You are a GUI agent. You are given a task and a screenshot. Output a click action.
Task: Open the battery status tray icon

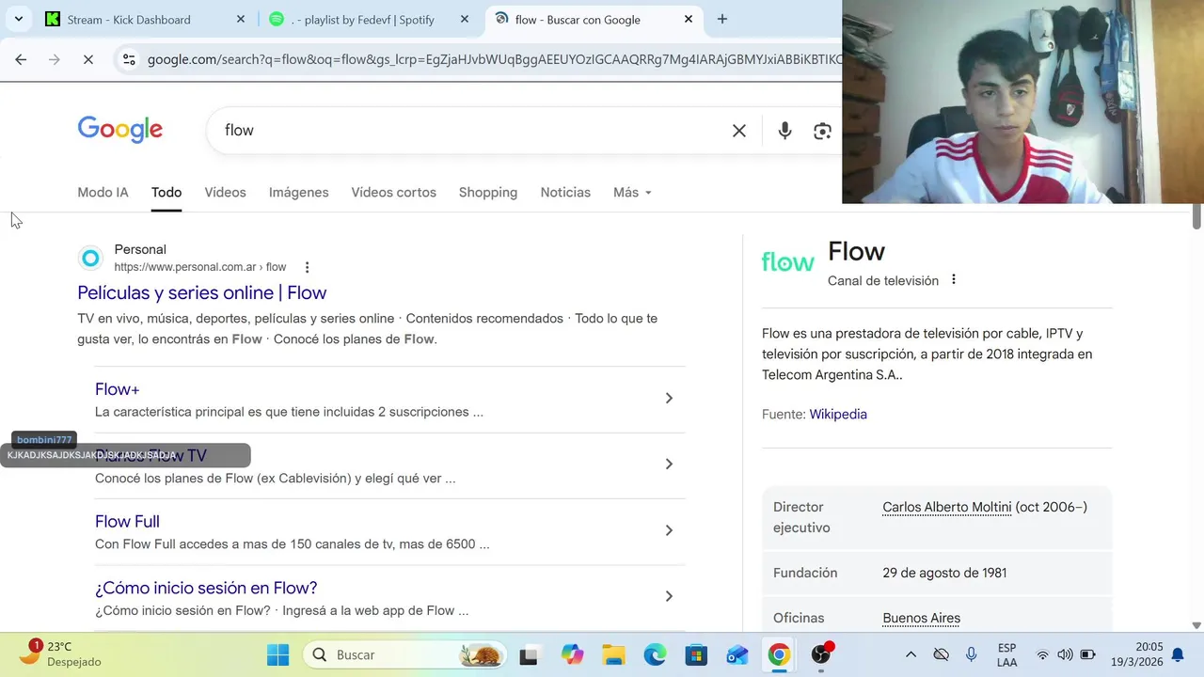click(x=1088, y=654)
